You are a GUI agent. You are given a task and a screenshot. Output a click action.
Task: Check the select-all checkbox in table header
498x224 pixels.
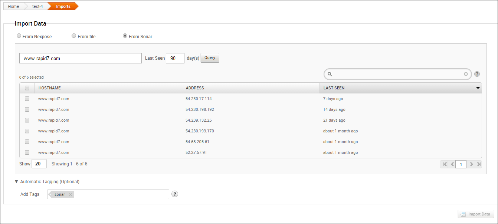[27, 88]
